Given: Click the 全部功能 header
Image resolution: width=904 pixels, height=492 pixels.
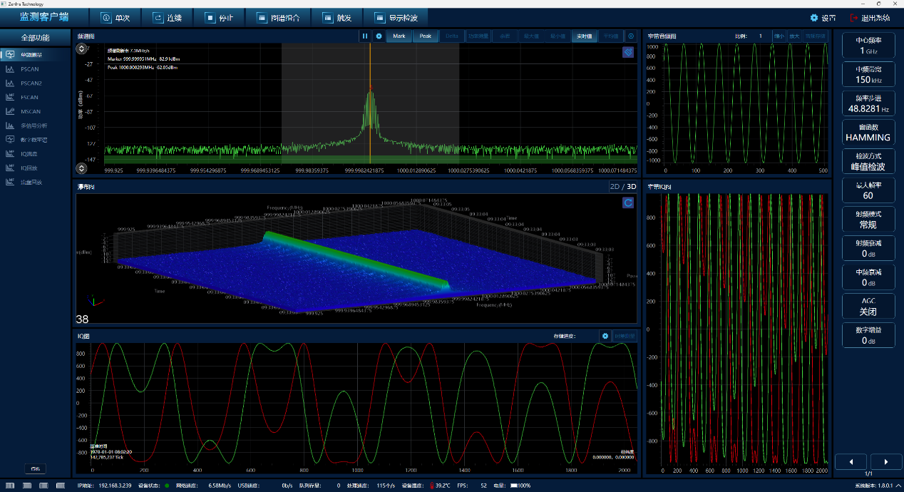Looking at the screenshot, I should click(x=36, y=37).
